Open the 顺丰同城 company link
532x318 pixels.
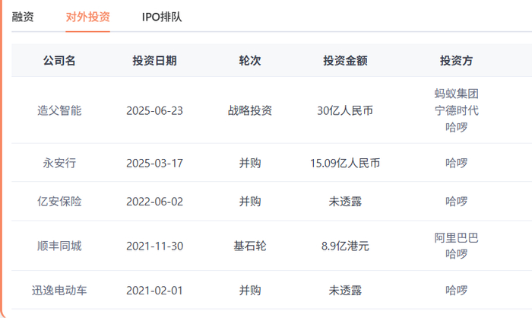(59, 246)
